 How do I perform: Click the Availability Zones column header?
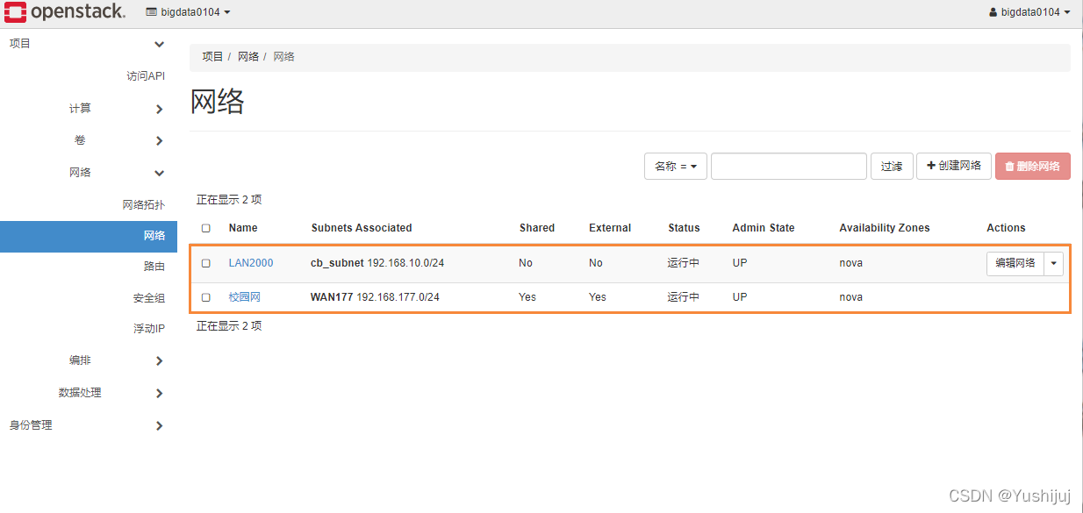(x=885, y=228)
